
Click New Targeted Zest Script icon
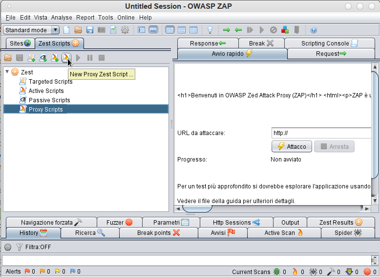point(31,58)
